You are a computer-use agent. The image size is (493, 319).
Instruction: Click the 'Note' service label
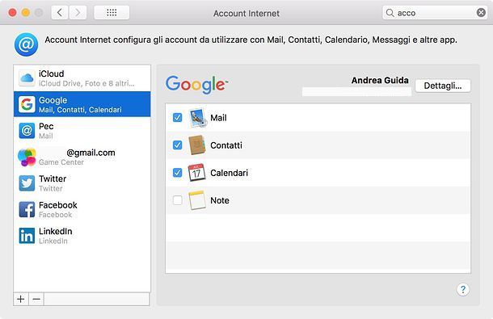(x=220, y=200)
